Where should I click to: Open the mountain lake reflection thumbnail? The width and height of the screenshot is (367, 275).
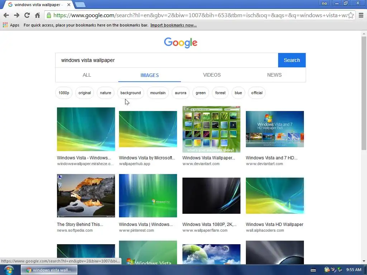pos(86,196)
